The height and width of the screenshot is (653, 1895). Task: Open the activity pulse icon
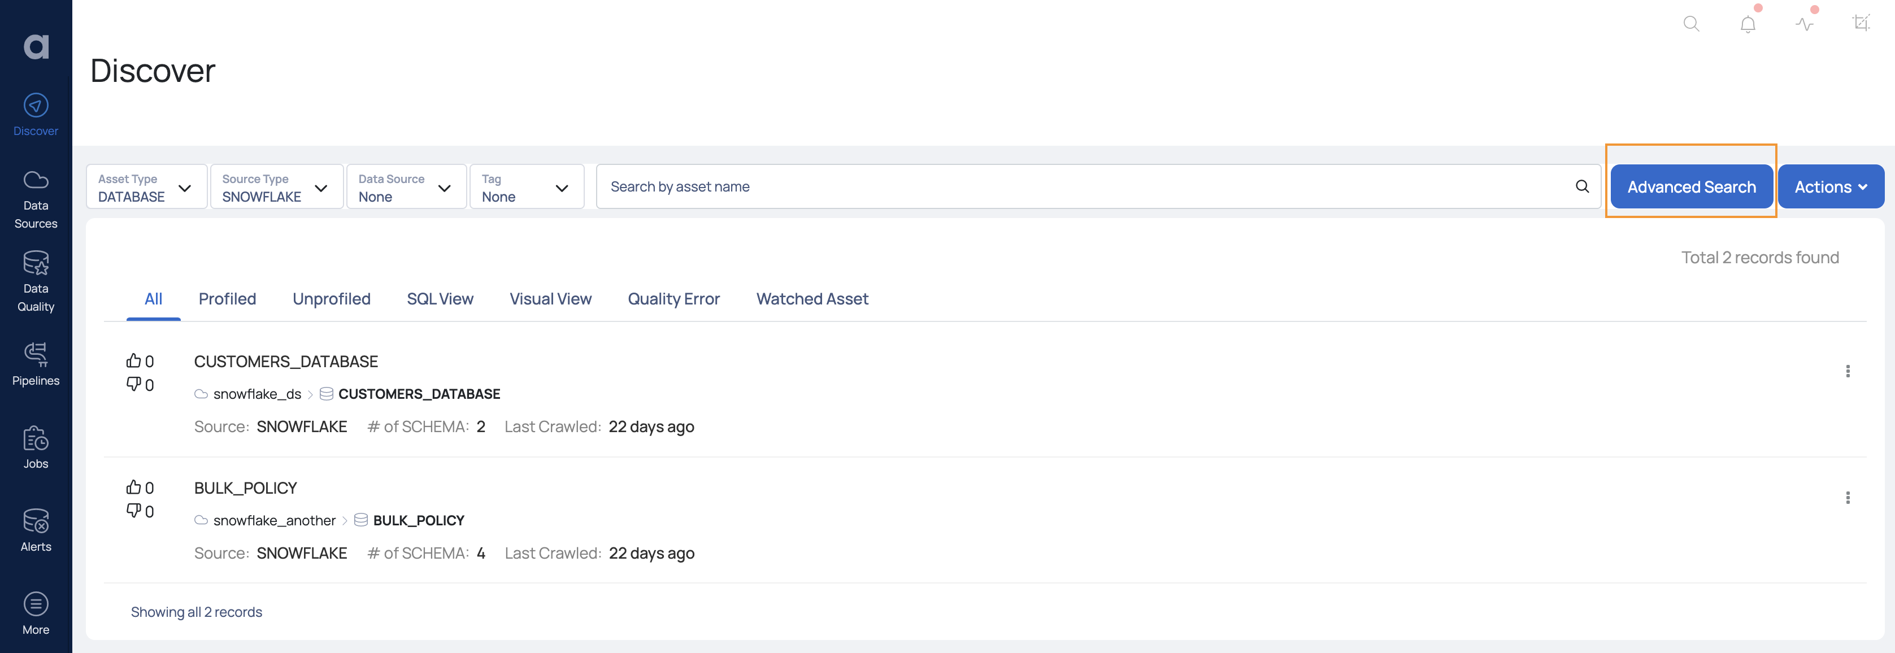(1805, 24)
